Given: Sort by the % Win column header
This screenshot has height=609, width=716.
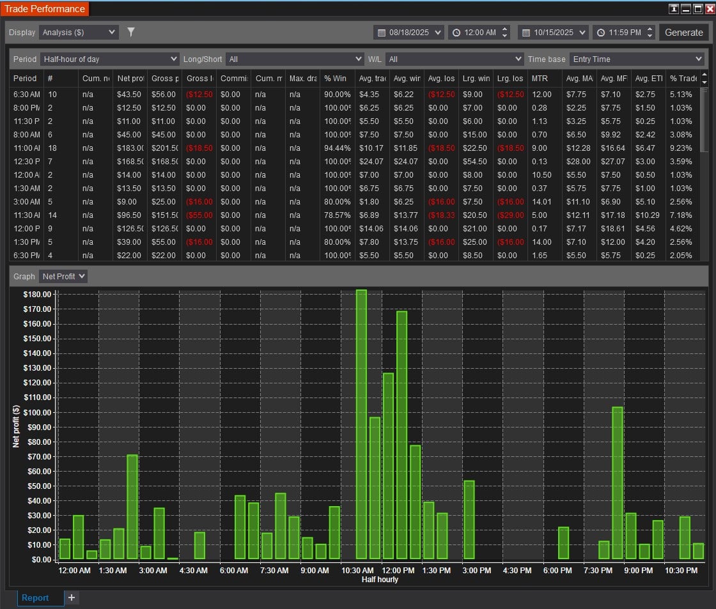Looking at the screenshot, I should [x=336, y=78].
